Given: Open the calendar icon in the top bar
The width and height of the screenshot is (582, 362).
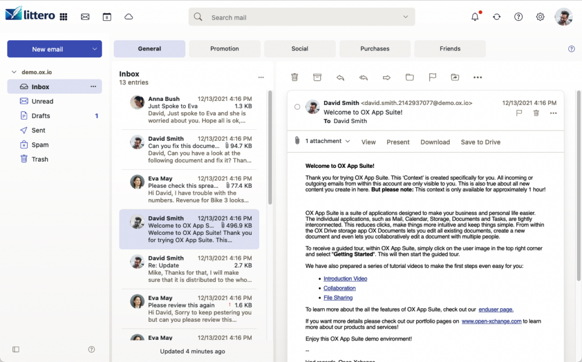Looking at the screenshot, I should coord(107,17).
